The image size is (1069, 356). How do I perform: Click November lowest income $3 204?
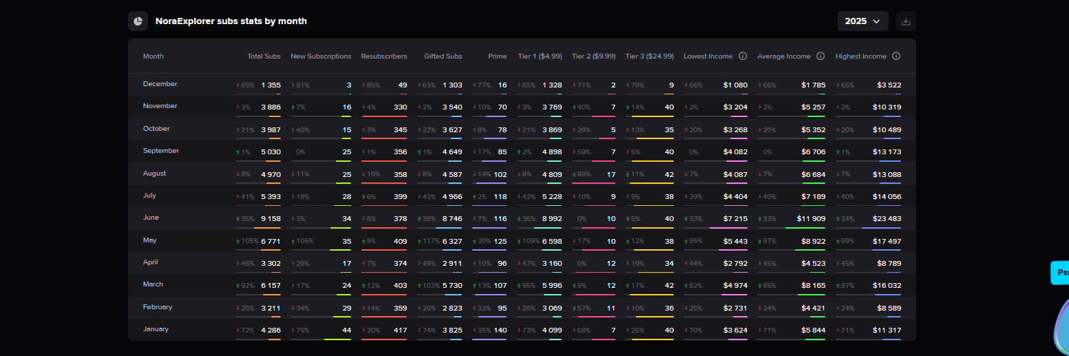click(735, 107)
